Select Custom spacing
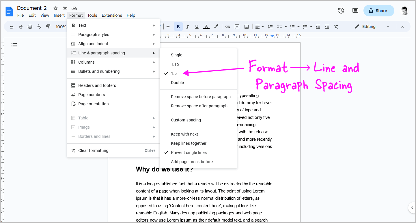 186,120
